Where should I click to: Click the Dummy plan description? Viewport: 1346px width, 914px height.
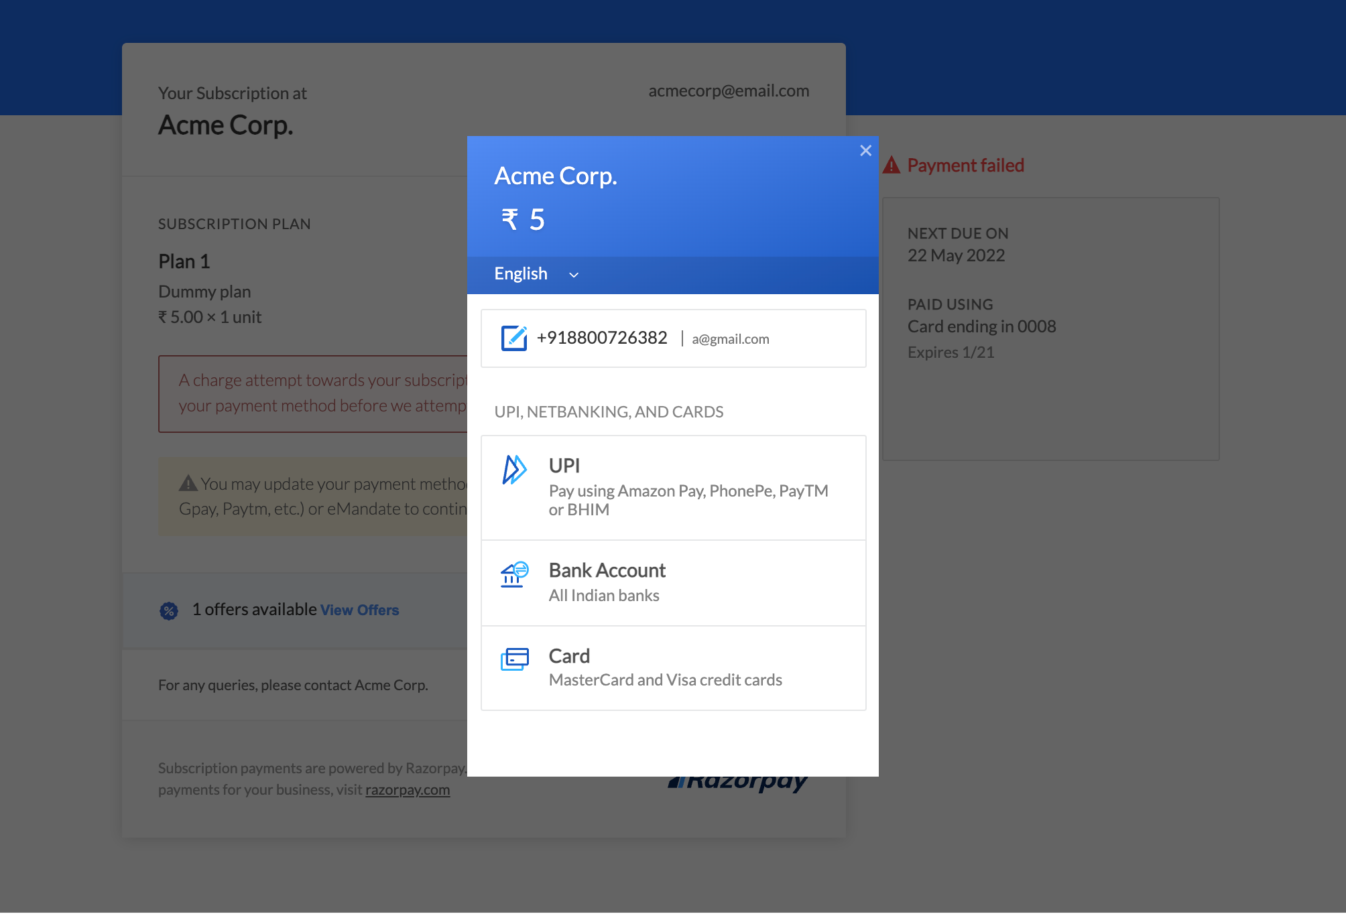204,292
